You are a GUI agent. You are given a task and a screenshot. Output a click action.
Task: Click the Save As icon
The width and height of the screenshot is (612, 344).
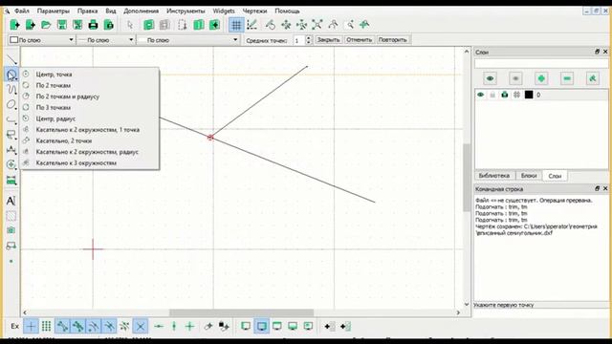[x=77, y=25]
